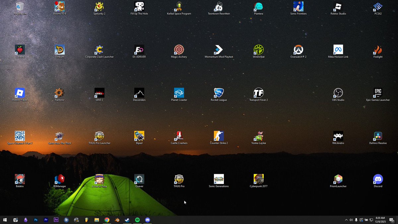The width and height of the screenshot is (398, 224).
Task: Switch to Steam in the taskbar
Action: tap(127, 220)
